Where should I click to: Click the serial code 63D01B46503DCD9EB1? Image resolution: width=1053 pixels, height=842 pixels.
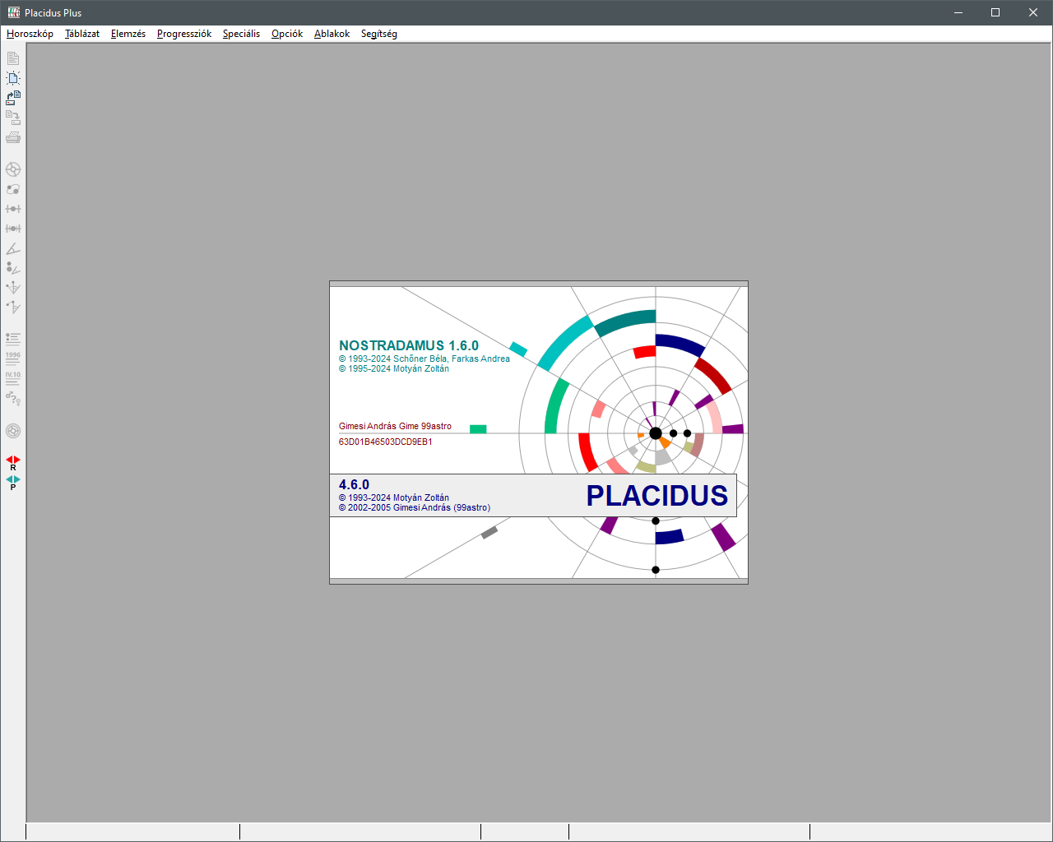(386, 442)
